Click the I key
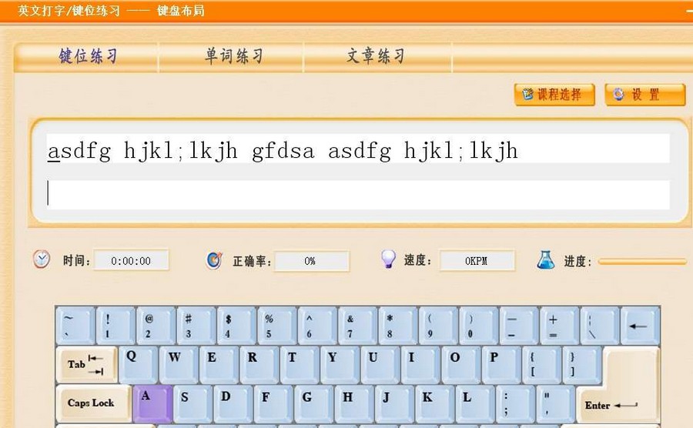693x428 pixels. coord(420,364)
